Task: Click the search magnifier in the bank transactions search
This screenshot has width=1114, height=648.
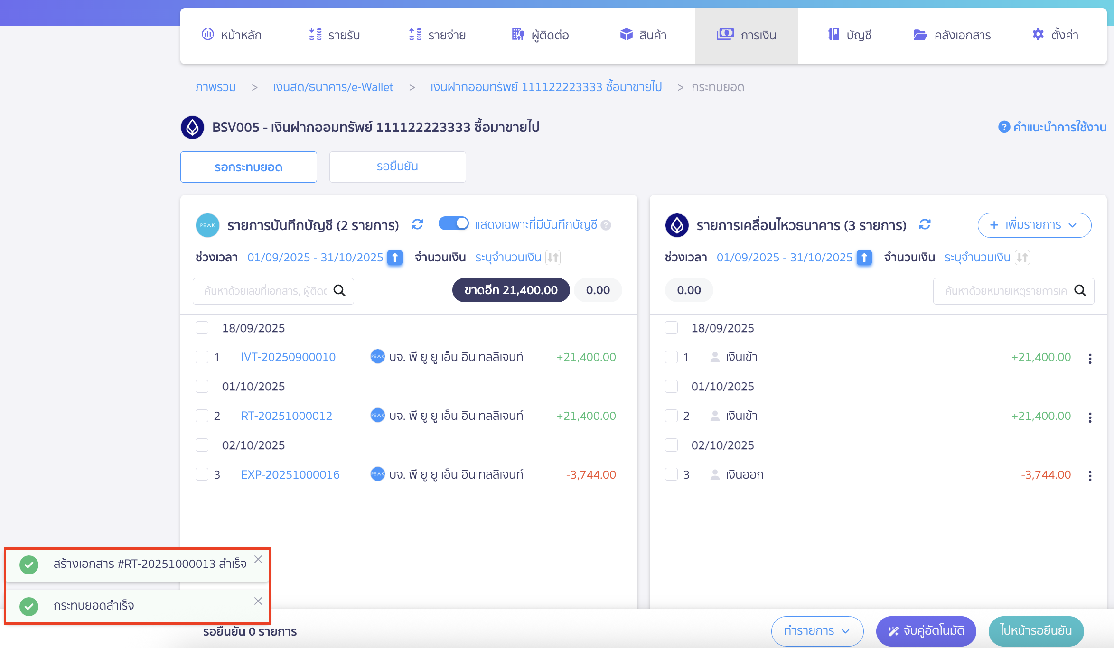Action: click(1080, 291)
